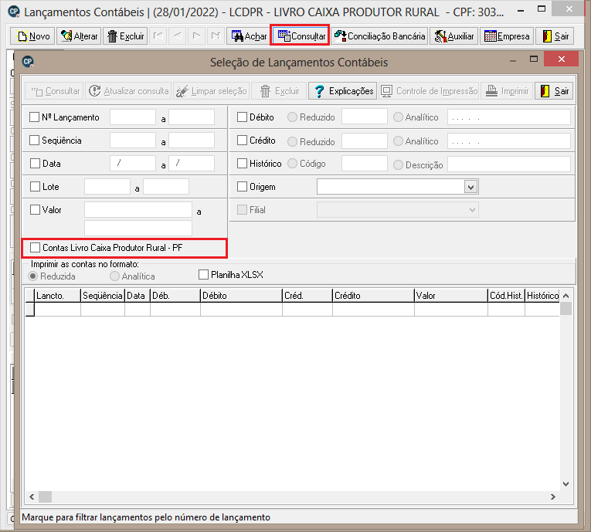Expand the Origem dropdown list
This screenshot has width=591, height=532.
[x=470, y=187]
